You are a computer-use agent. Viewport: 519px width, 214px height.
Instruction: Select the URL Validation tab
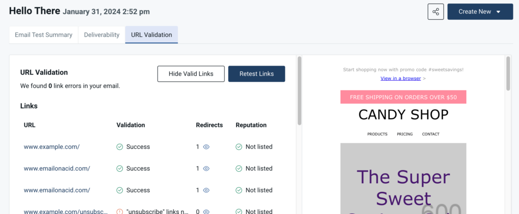[x=151, y=35]
